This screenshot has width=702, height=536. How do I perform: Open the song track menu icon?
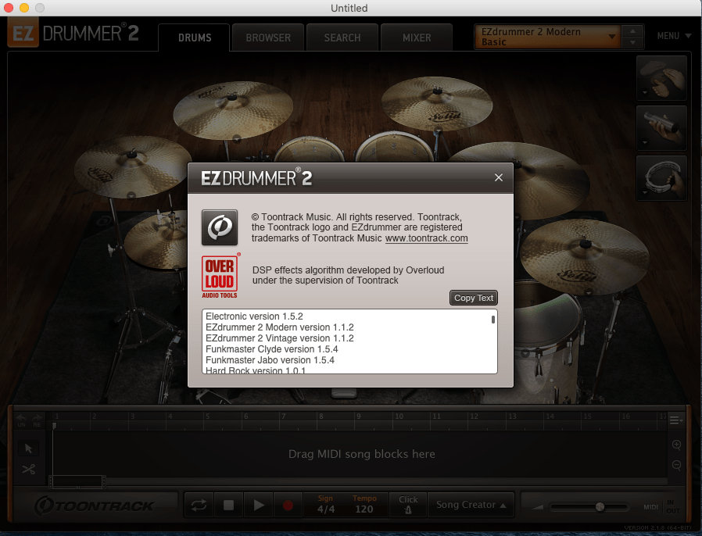click(675, 420)
